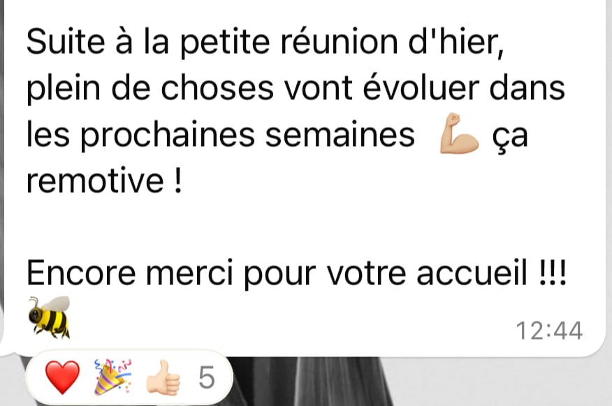Screen dimensions: 612x406
Task: Click the word "prochaines" in third line
Action: [x=168, y=136]
